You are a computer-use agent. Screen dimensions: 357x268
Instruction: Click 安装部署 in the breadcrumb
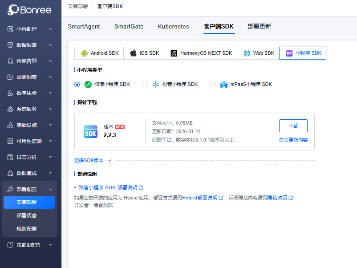[77, 6]
